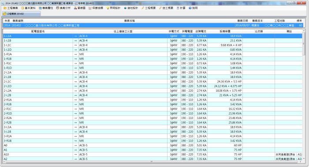Click the 設備容量 column header

[x=225, y=31]
